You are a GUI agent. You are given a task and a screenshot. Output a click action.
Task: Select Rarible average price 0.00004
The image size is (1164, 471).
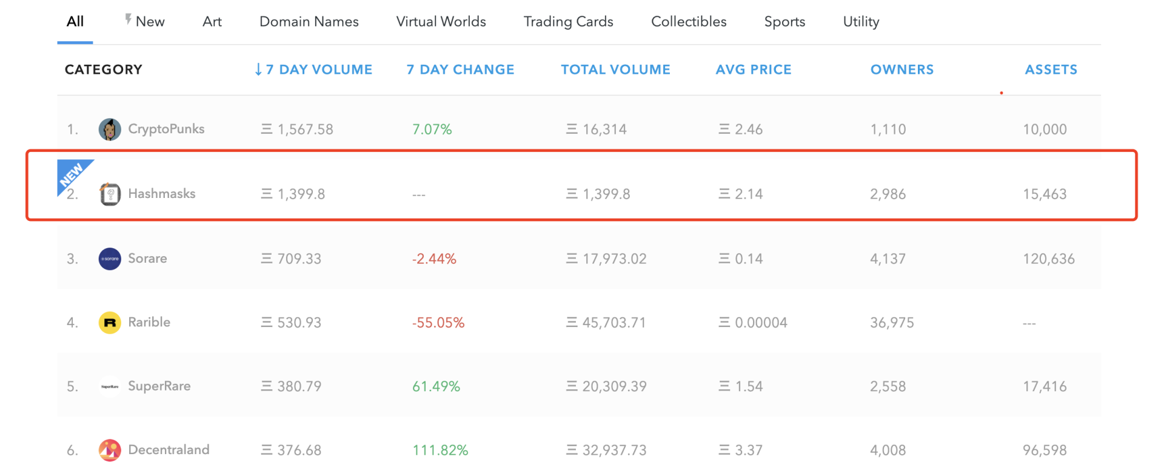tap(753, 323)
